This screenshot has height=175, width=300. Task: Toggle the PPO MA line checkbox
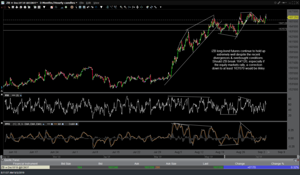[x=63, y=124]
